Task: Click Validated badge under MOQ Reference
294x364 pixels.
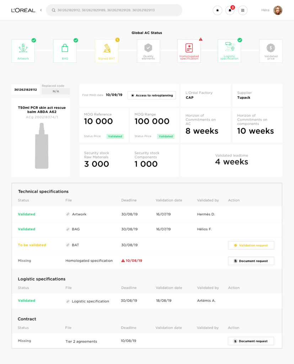Action: tap(115, 136)
